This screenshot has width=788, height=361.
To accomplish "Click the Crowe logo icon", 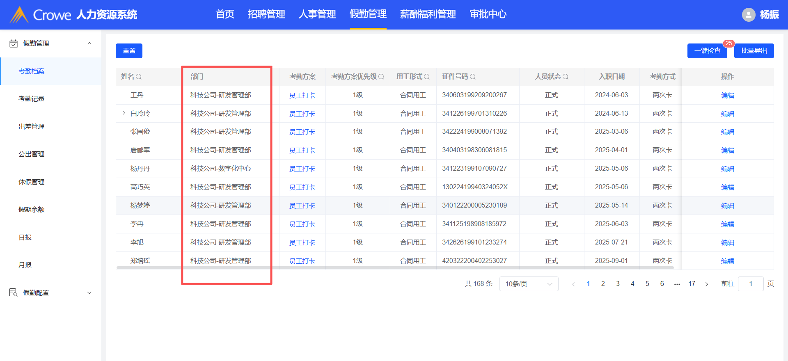I will [x=19, y=15].
